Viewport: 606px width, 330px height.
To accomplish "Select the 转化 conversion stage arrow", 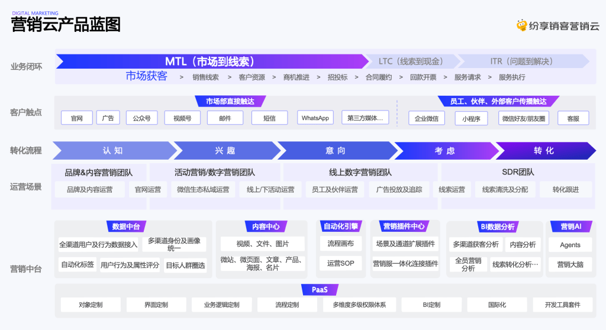I will 545,151.
